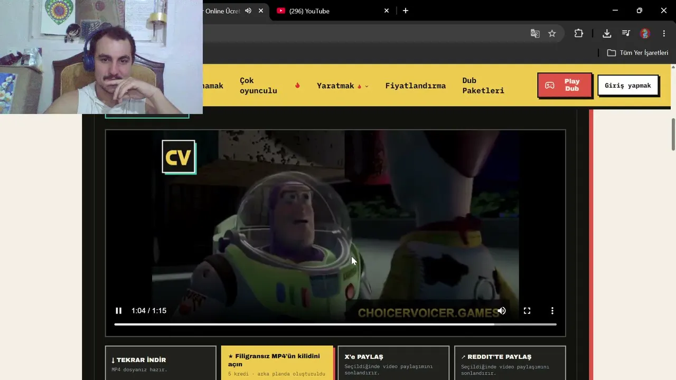The height and width of the screenshot is (380, 676).
Task: Unlock the Filigransız MP4 option
Action: pyautogui.click(x=277, y=363)
